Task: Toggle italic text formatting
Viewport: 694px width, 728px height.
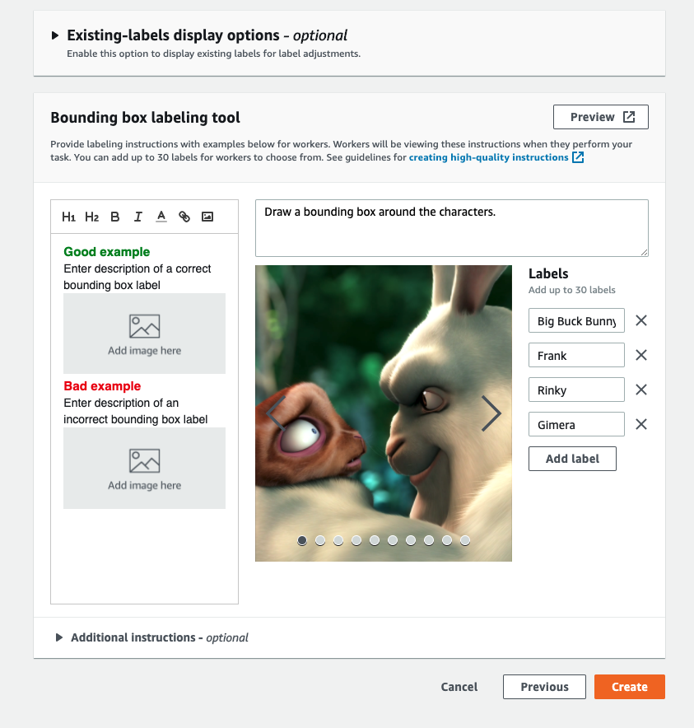Action: click(138, 217)
